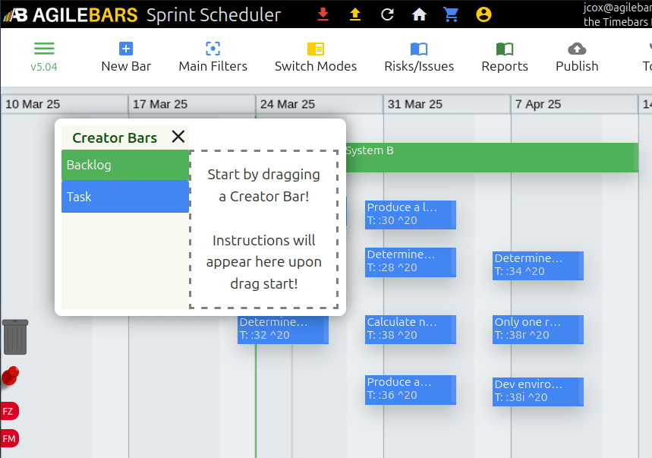Click the New Bar plus icon
This screenshot has height=458, width=652.
coord(126,49)
